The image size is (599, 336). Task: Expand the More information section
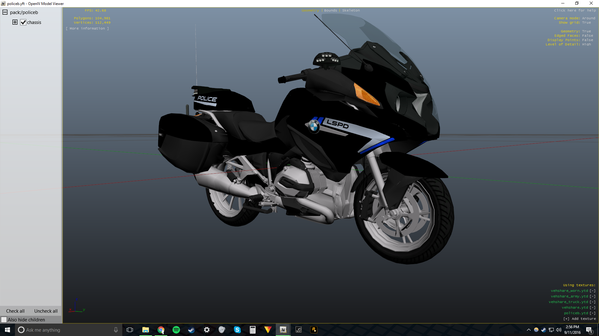[x=87, y=28]
